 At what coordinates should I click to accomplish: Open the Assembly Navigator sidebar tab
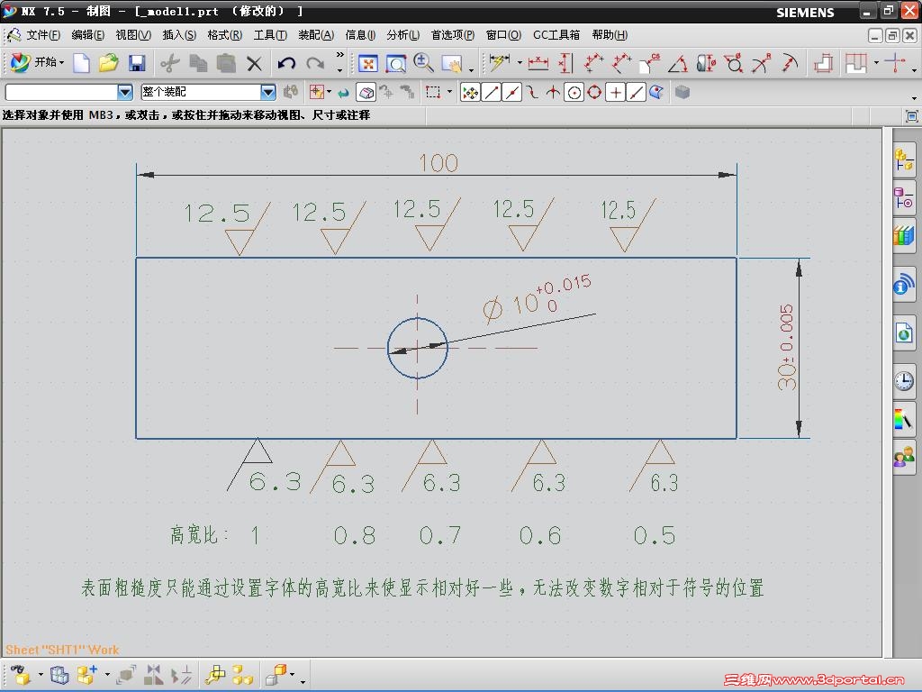(x=904, y=160)
